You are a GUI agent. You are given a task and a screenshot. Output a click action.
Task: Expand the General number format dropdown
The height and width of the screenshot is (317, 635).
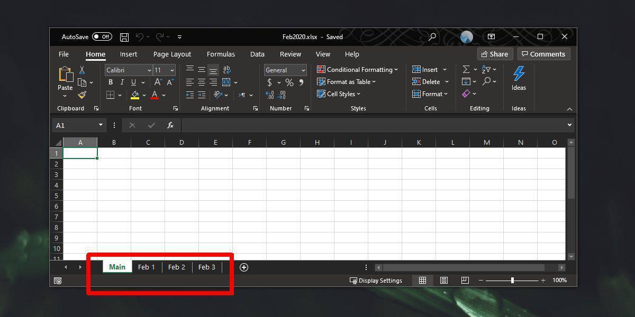pos(303,70)
